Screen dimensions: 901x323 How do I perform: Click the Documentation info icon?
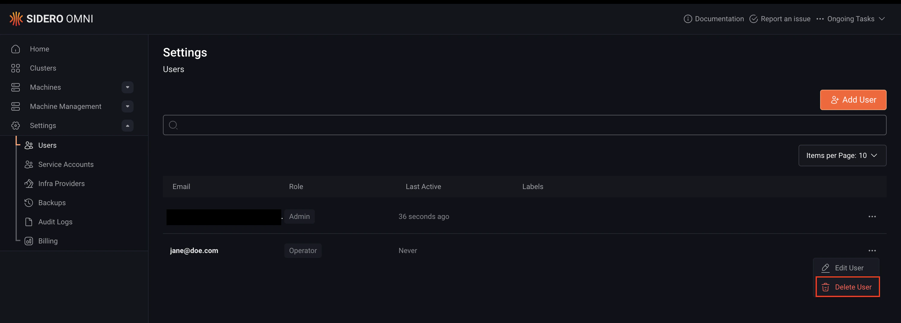[x=688, y=19]
